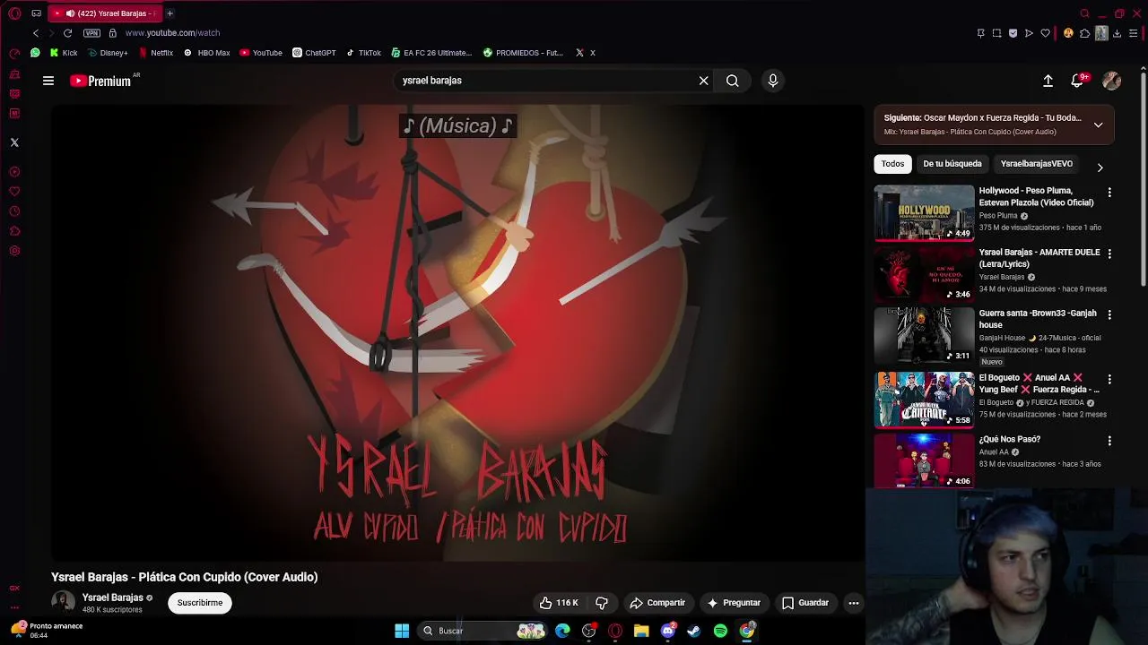Screen dimensions: 1148x645
Task: Select the Todos filter chip
Action: 892,164
